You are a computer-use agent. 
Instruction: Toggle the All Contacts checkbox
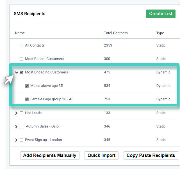point(22,45)
